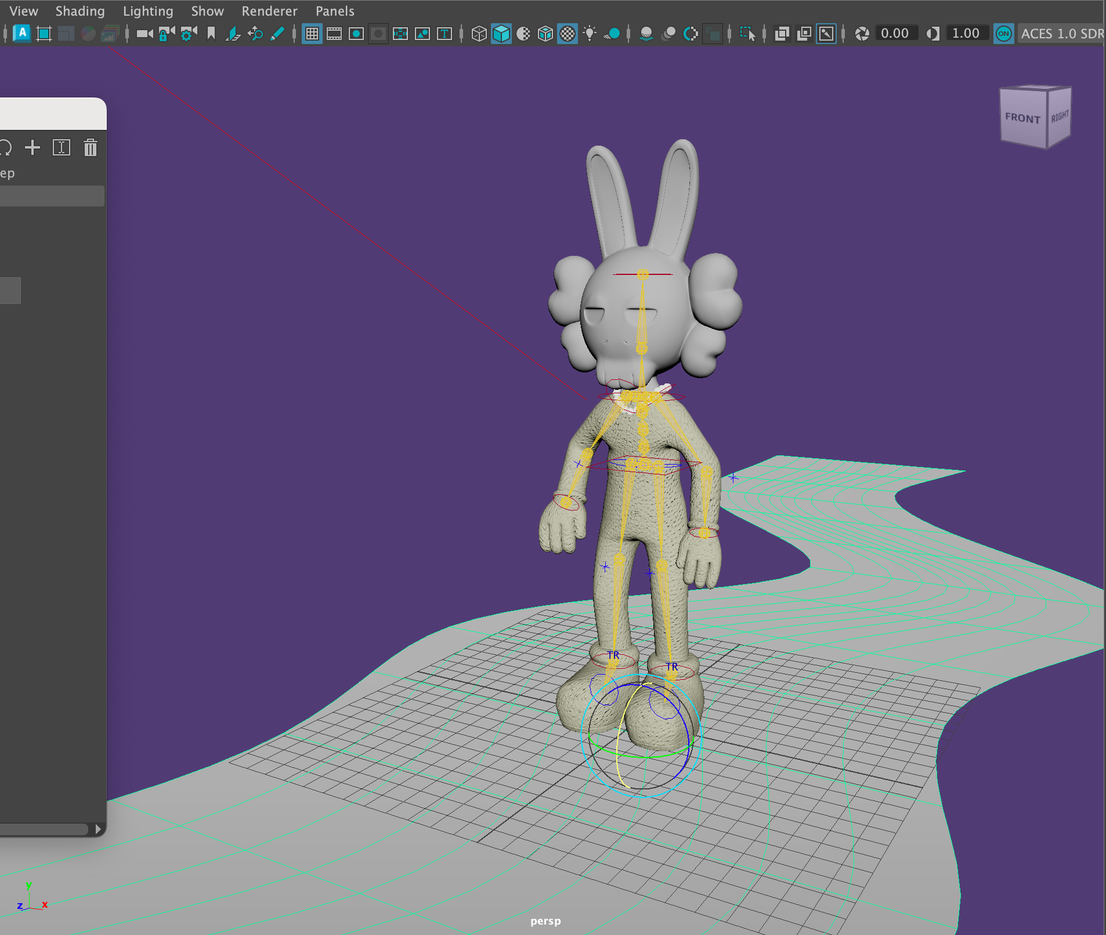
Task: Toggle the View Transform ON button
Action: point(1004,34)
